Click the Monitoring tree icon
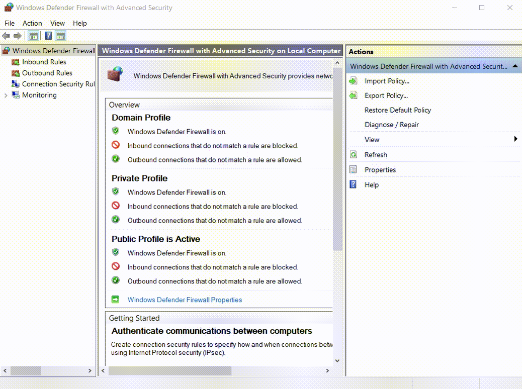 click(x=15, y=95)
